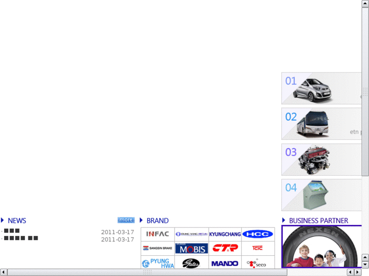Viewport: 369px width, 276px height.
Task: Click the horizontal scrollbar left arrow at far left
Action: pos(4,272)
